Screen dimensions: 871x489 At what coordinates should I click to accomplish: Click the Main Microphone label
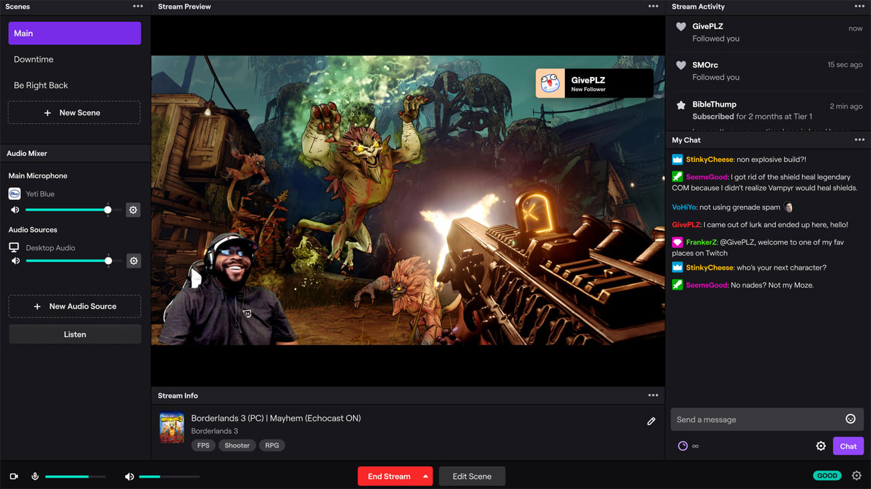[x=38, y=176]
